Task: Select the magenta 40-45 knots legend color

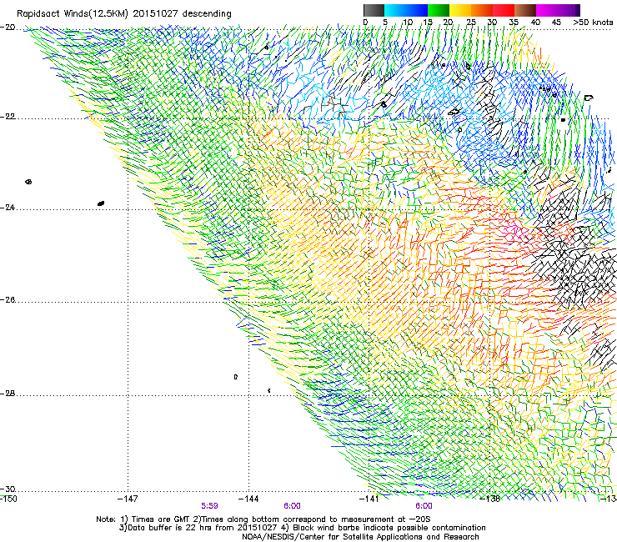Action: (547, 10)
